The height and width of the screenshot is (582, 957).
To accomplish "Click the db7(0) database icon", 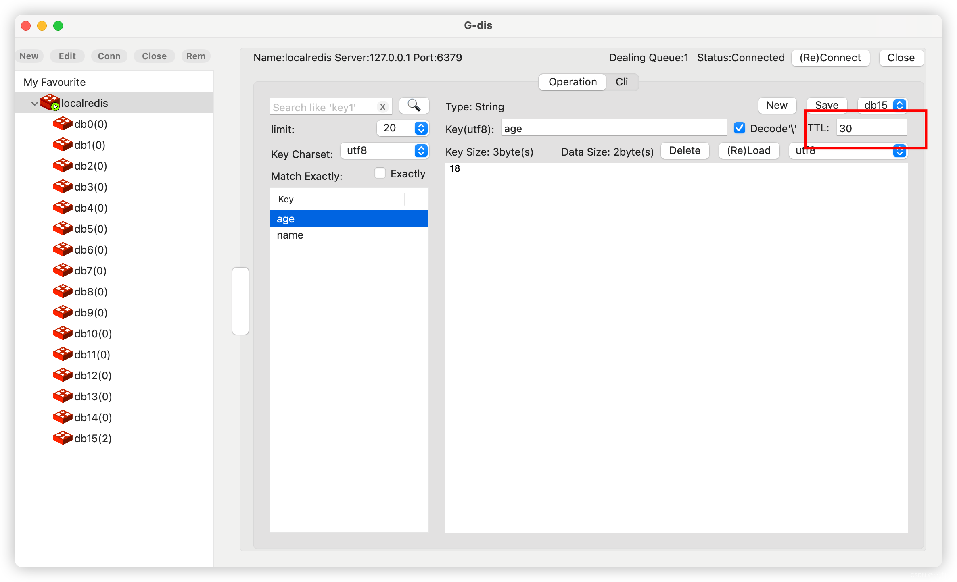I will 63,270.
